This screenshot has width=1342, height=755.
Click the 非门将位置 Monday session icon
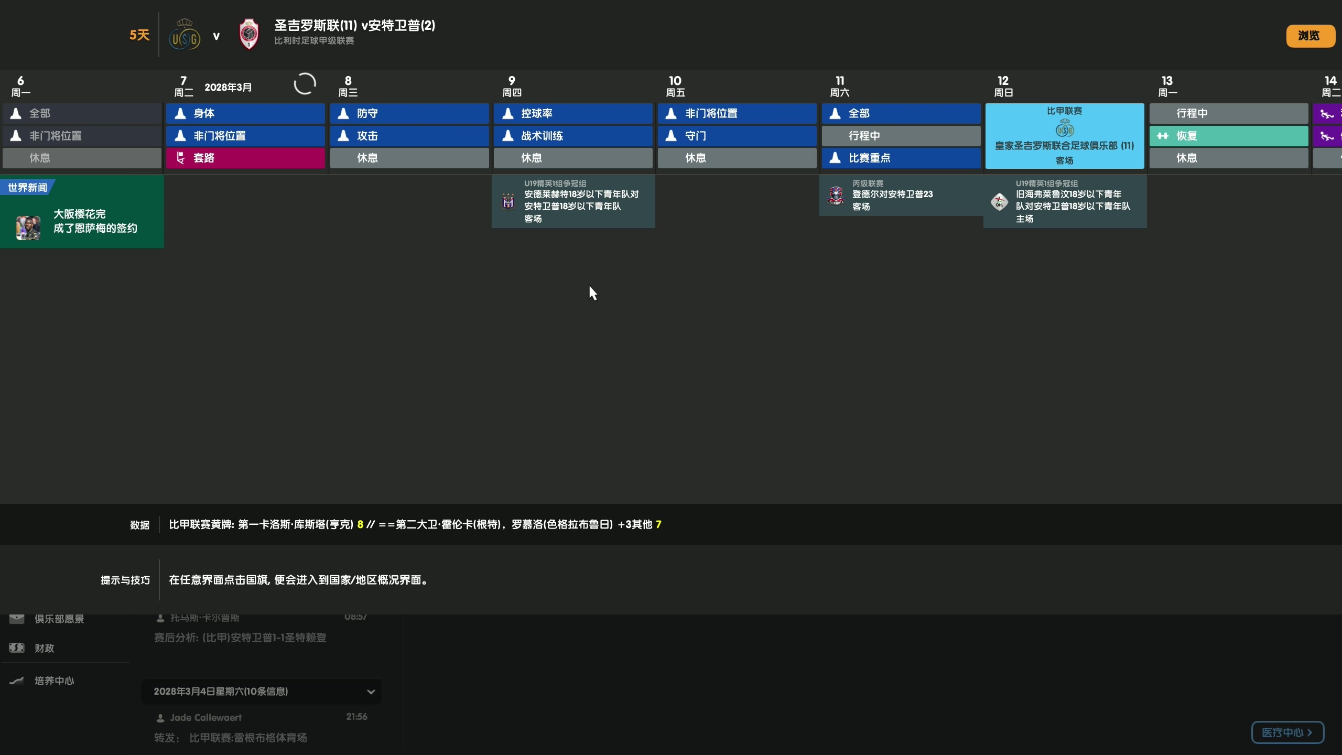click(x=16, y=135)
